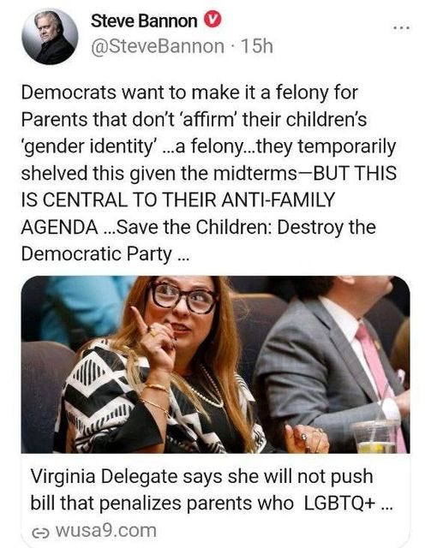Click the plastic cup in the photo
Image resolution: width=431 pixels, height=548 pixels.
[375, 435]
